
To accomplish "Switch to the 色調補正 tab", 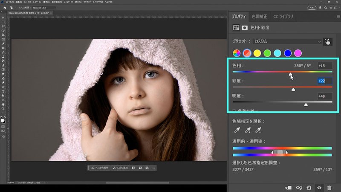I will coord(259,17).
